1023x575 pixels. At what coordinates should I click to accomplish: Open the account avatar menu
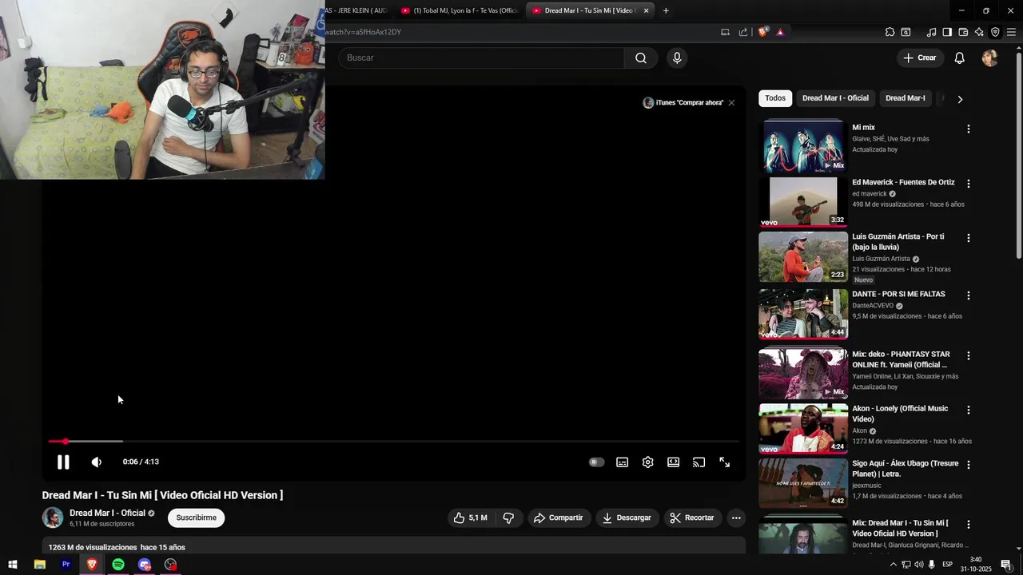[989, 57]
